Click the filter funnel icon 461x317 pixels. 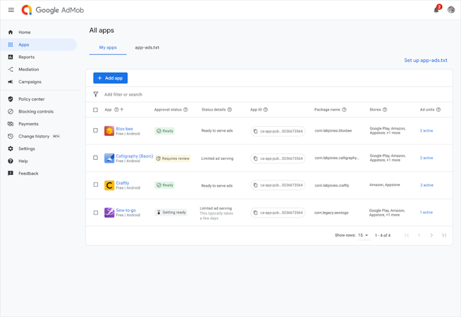(96, 94)
